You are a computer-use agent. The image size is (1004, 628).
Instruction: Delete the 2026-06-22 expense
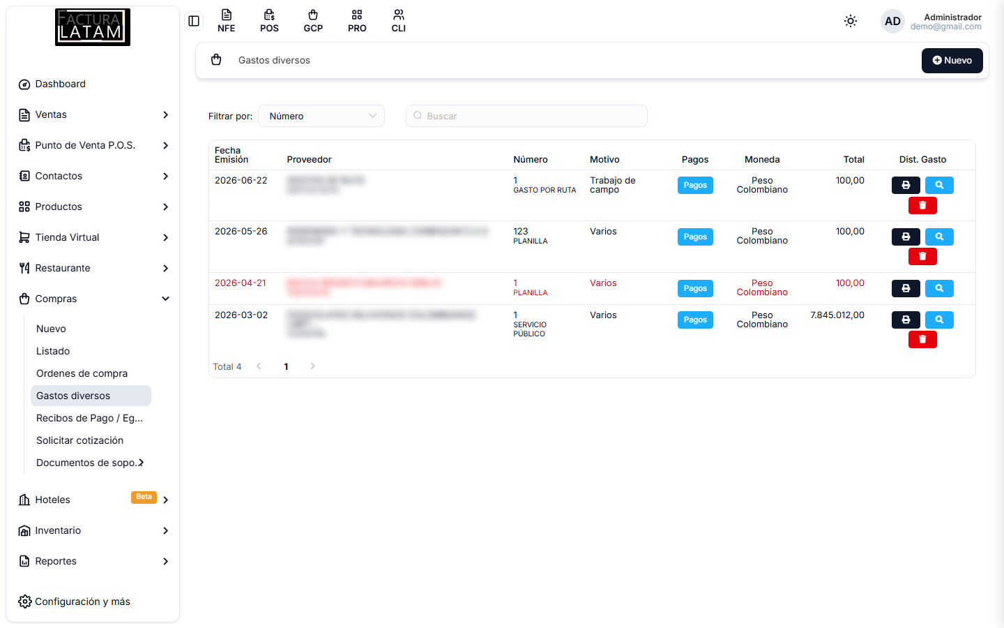point(922,205)
